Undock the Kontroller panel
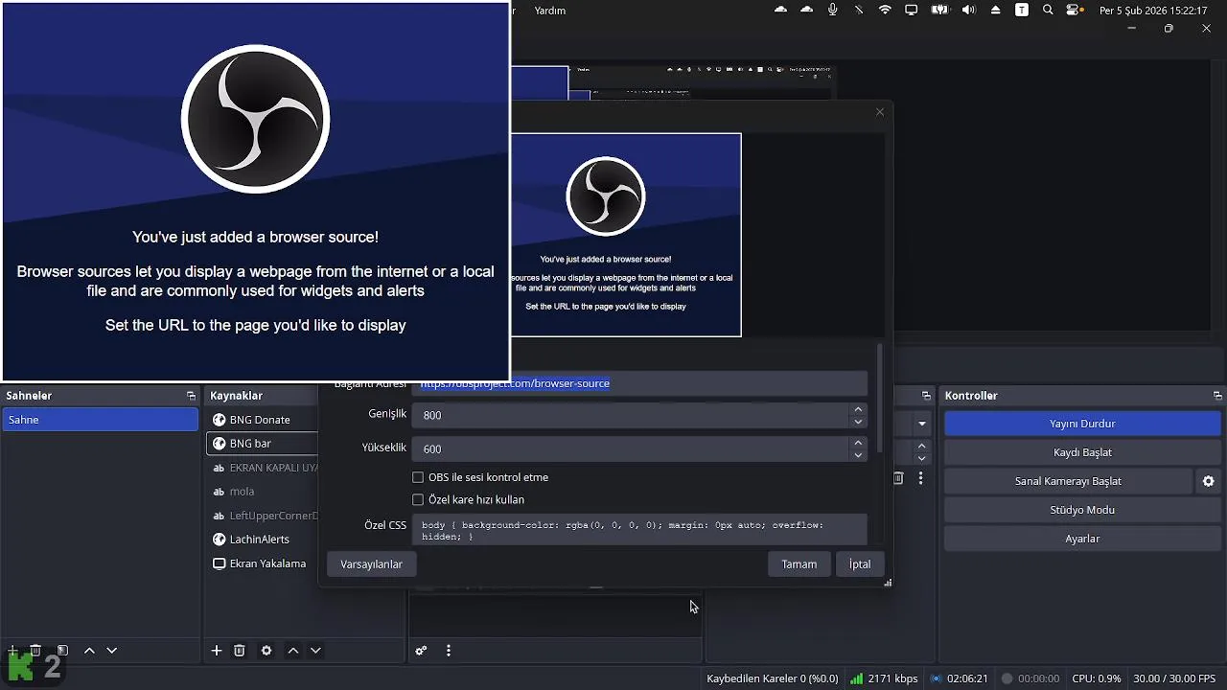 point(1217,396)
